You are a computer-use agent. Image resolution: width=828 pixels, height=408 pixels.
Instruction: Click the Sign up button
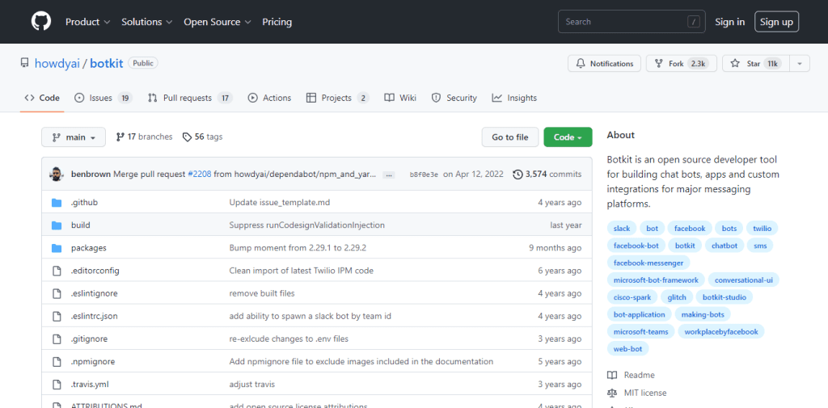point(777,22)
